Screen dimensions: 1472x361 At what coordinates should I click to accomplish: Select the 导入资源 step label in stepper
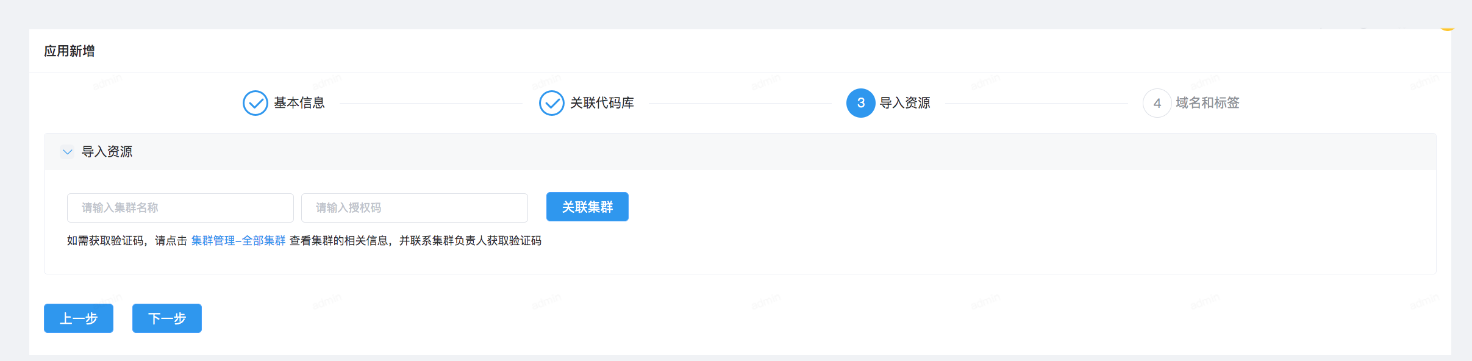coord(905,103)
